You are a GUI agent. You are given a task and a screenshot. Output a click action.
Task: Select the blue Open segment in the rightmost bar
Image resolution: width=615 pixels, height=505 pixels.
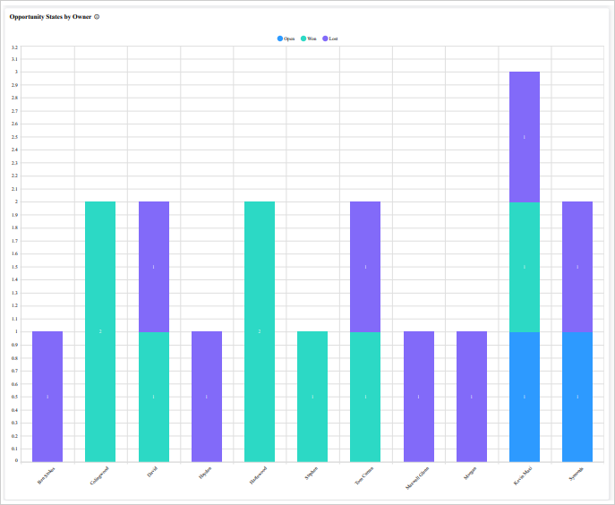coord(577,397)
